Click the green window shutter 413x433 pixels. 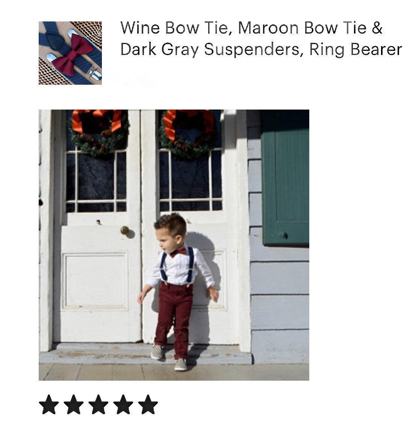tap(286, 178)
